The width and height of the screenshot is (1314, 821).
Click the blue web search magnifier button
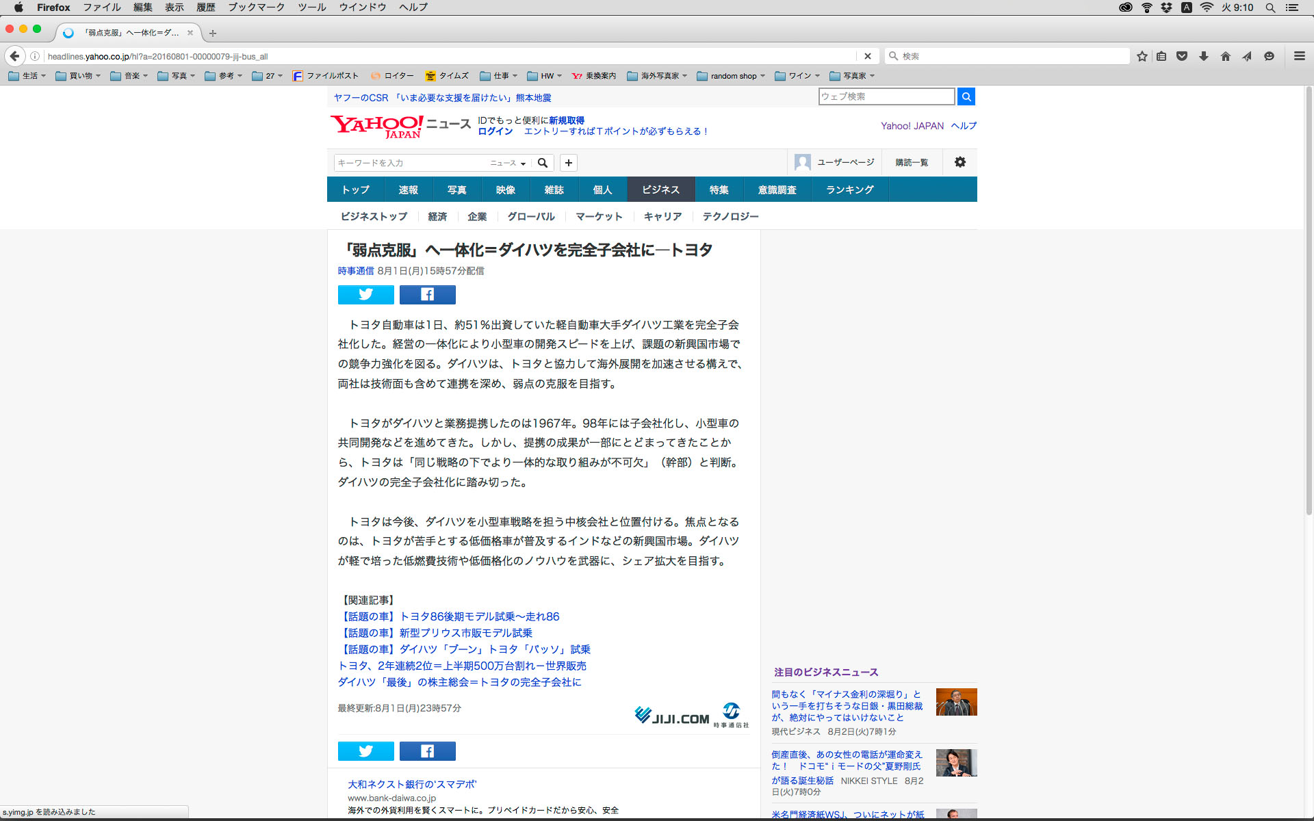tap(966, 96)
